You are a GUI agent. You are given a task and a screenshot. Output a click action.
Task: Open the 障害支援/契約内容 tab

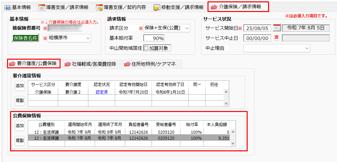pos(121,7)
